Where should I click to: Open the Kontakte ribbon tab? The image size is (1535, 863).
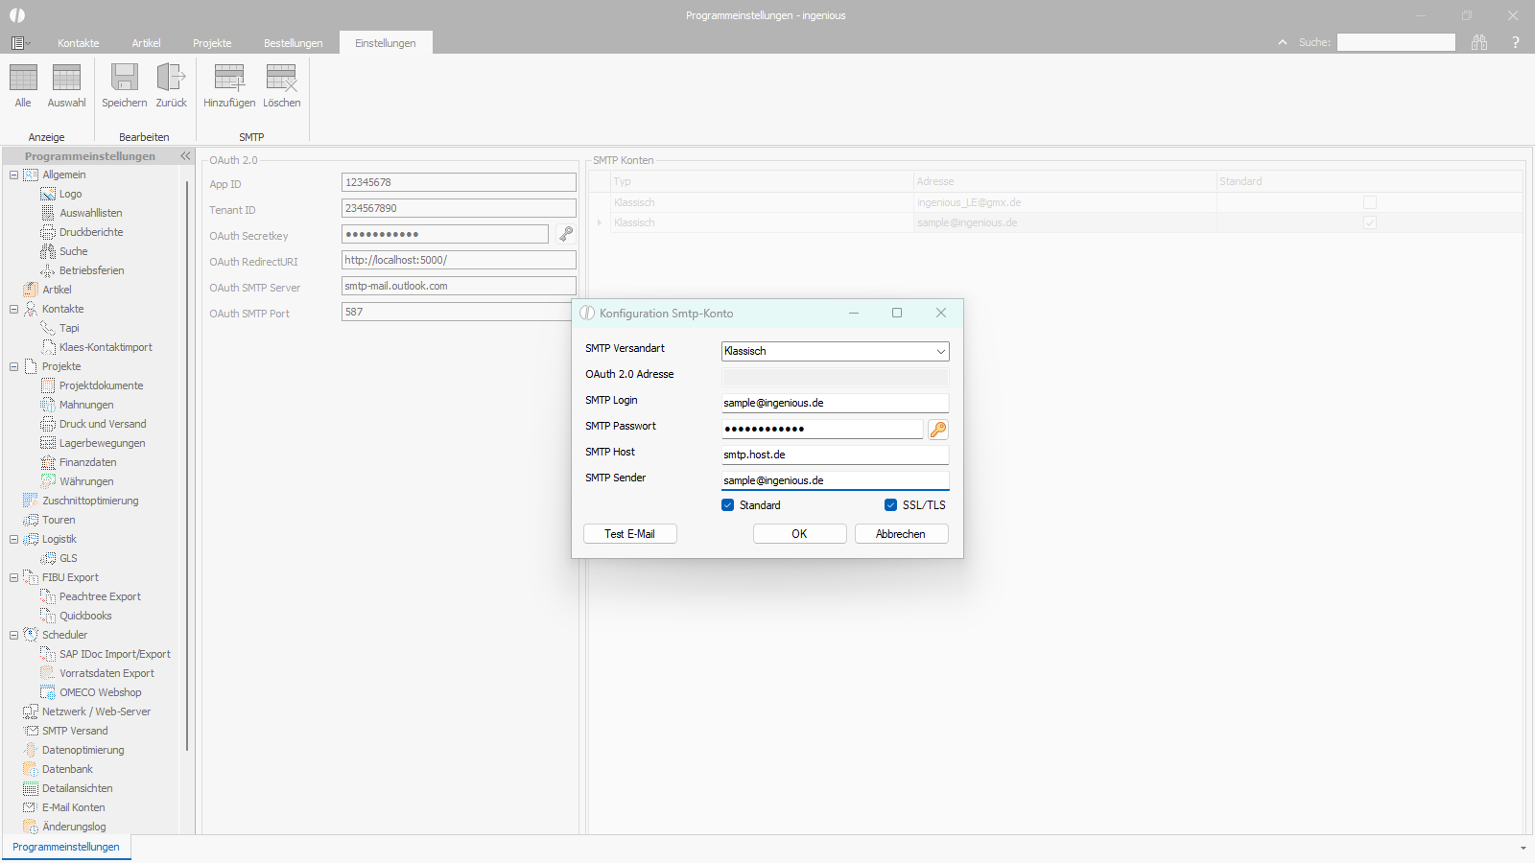(78, 43)
